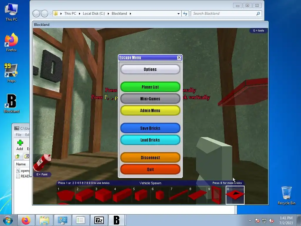Click the network tray icon
The width and height of the screenshot is (301, 226).
tap(264, 220)
